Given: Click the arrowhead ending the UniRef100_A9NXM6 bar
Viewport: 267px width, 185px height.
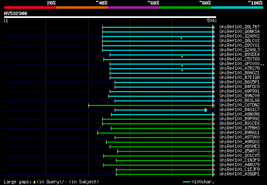Looking at the screenshot, I should tap(214, 114).
